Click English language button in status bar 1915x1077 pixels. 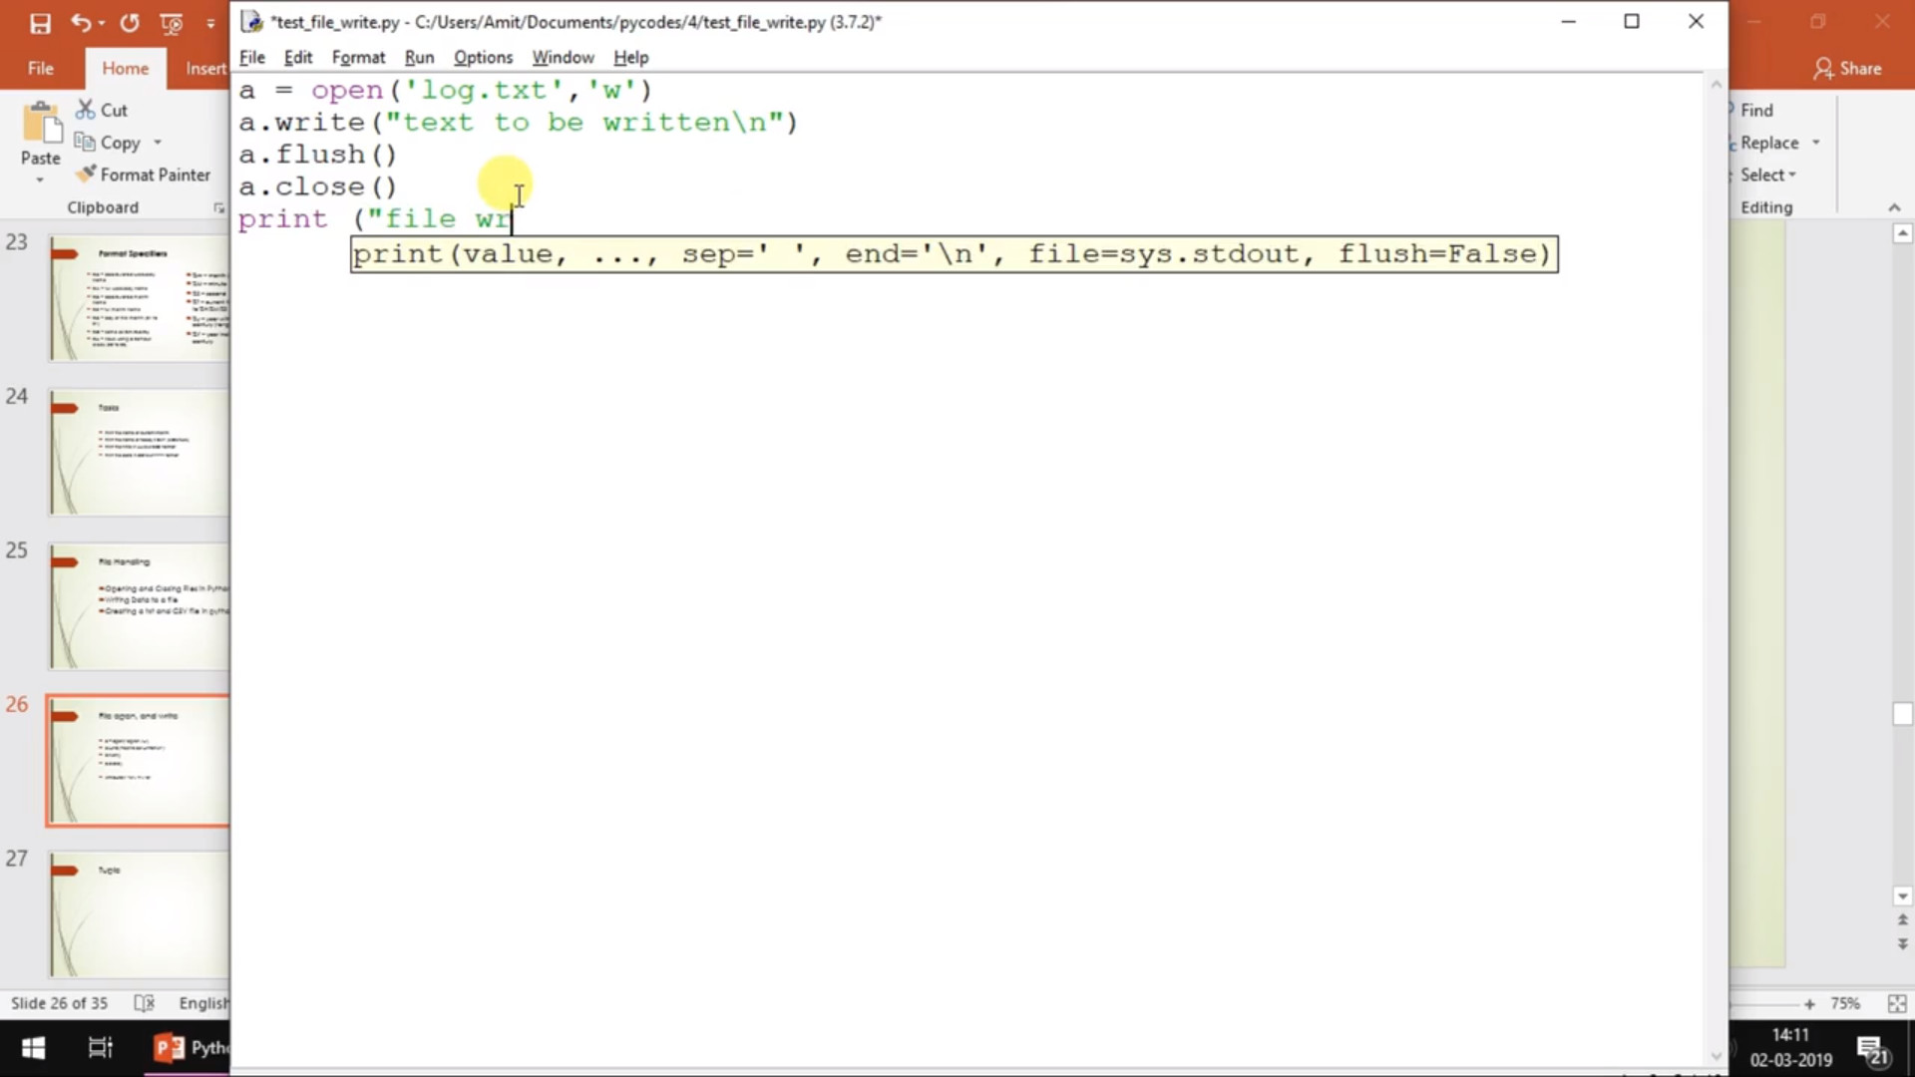(203, 1003)
